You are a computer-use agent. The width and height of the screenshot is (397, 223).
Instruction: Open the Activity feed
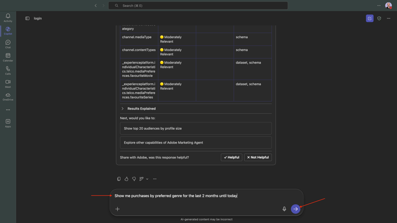pyautogui.click(x=8, y=17)
